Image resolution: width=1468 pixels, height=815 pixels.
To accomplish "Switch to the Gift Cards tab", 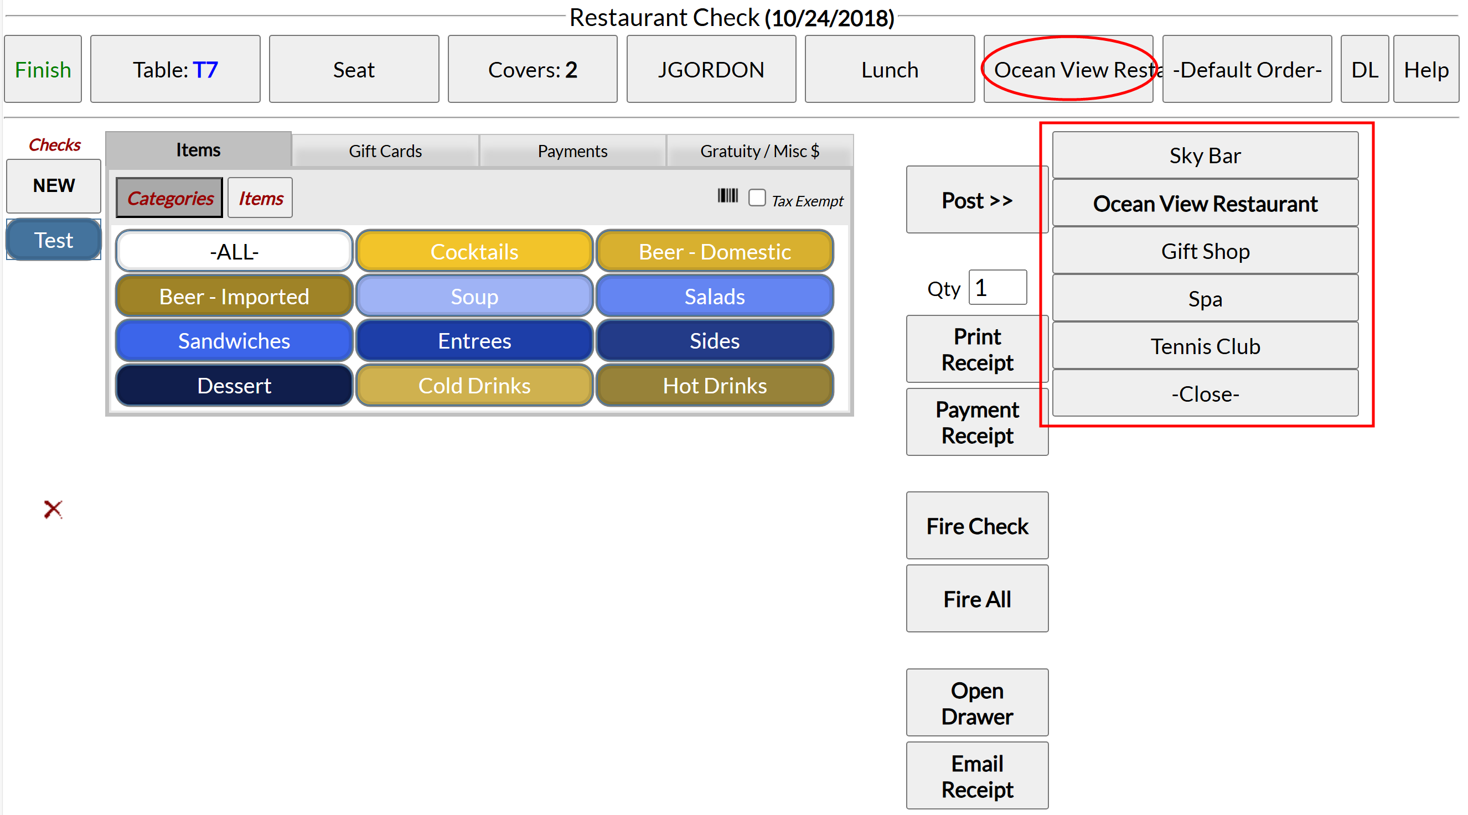I will pos(385,151).
